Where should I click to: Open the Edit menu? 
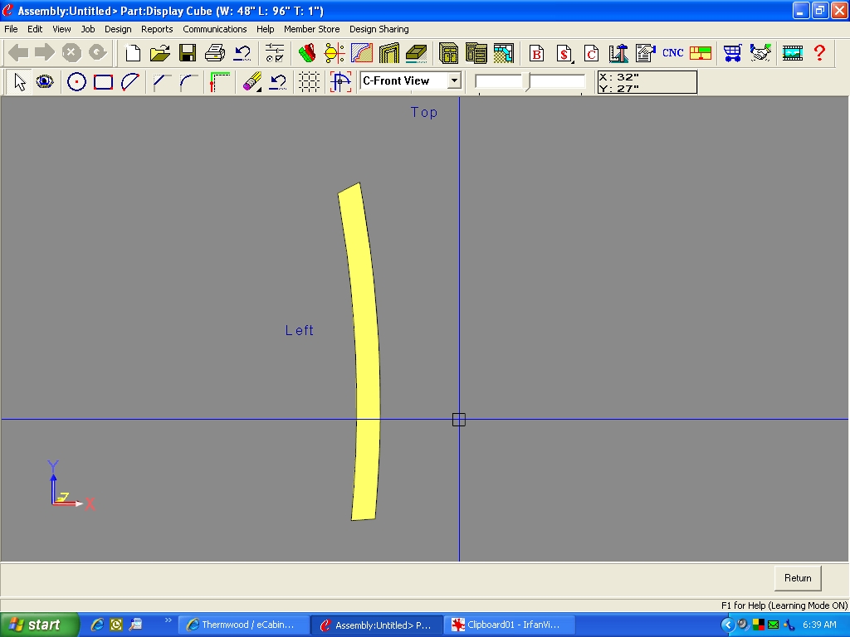[35, 29]
